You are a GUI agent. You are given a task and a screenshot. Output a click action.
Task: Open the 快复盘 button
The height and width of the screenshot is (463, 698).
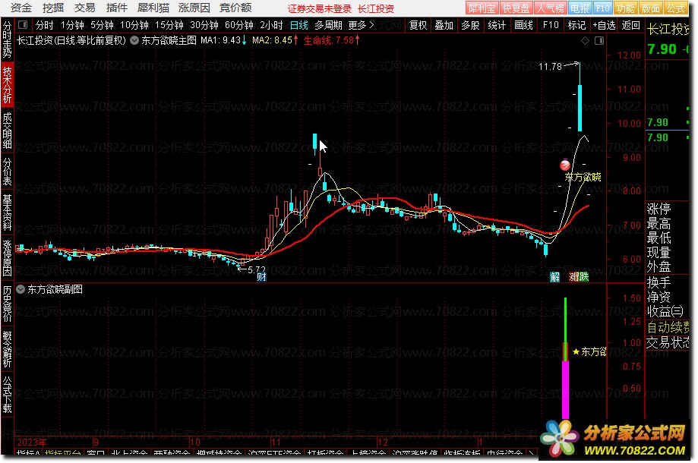(x=516, y=8)
